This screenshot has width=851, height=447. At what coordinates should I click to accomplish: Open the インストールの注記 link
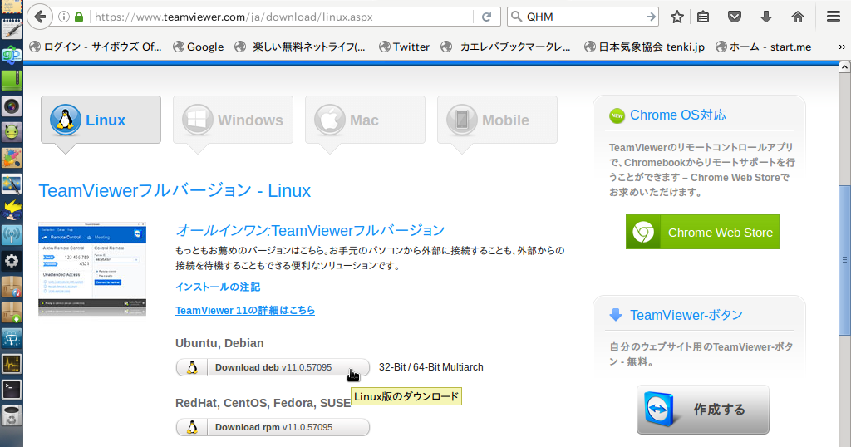pos(218,287)
